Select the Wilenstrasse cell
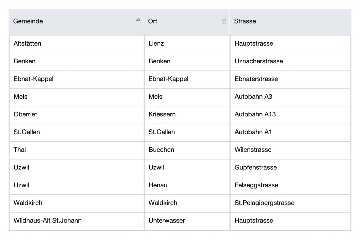 (253, 150)
